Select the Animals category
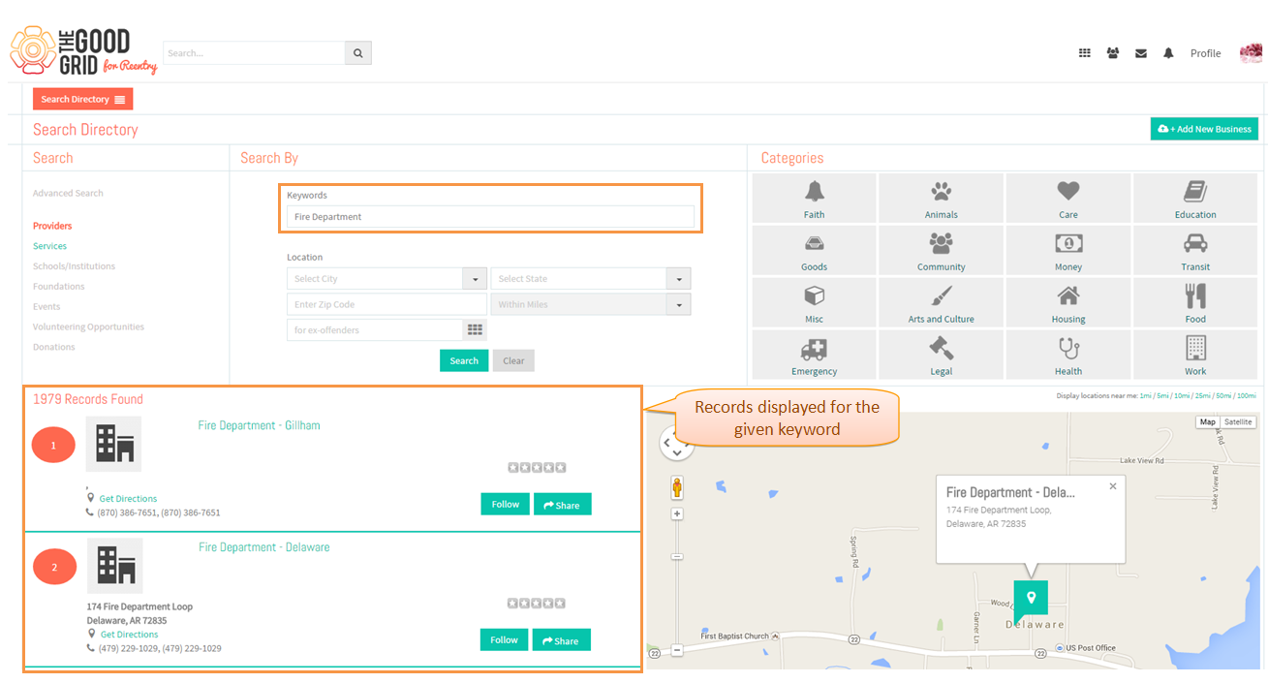 click(x=941, y=199)
